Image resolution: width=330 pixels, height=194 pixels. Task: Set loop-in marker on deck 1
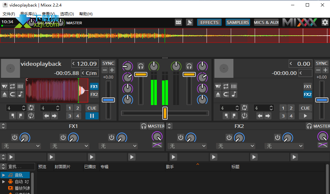click(13, 116)
